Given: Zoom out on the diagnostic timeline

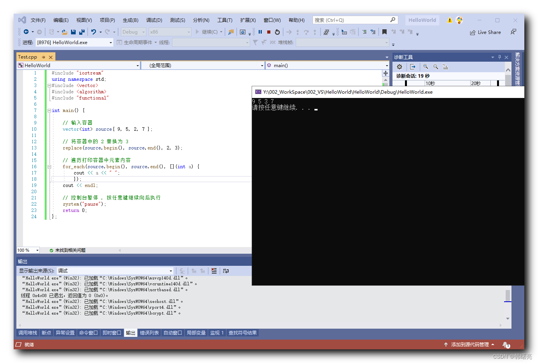Looking at the screenshot, I should tap(436, 67).
